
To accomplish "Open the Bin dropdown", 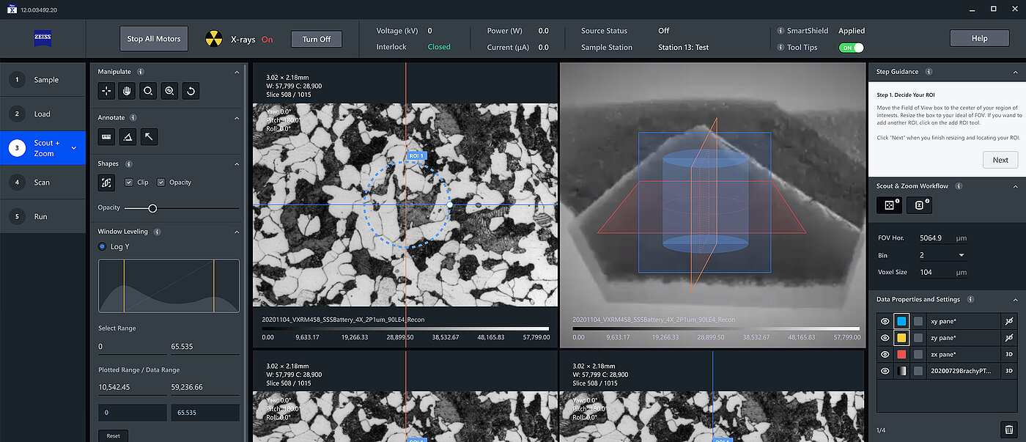I will (x=961, y=255).
